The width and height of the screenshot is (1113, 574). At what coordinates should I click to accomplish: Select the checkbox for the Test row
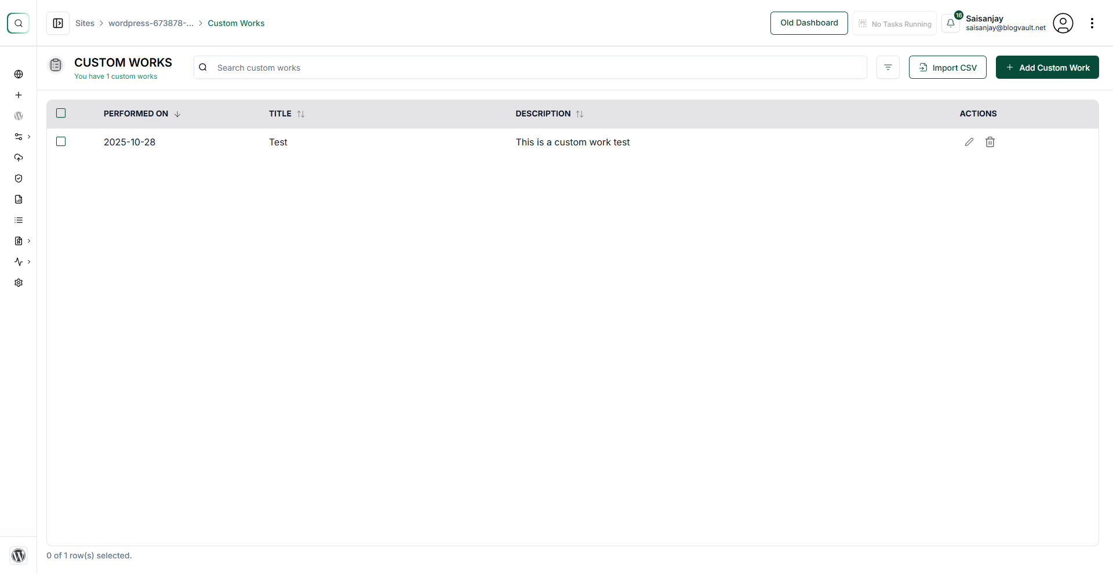coord(61,141)
